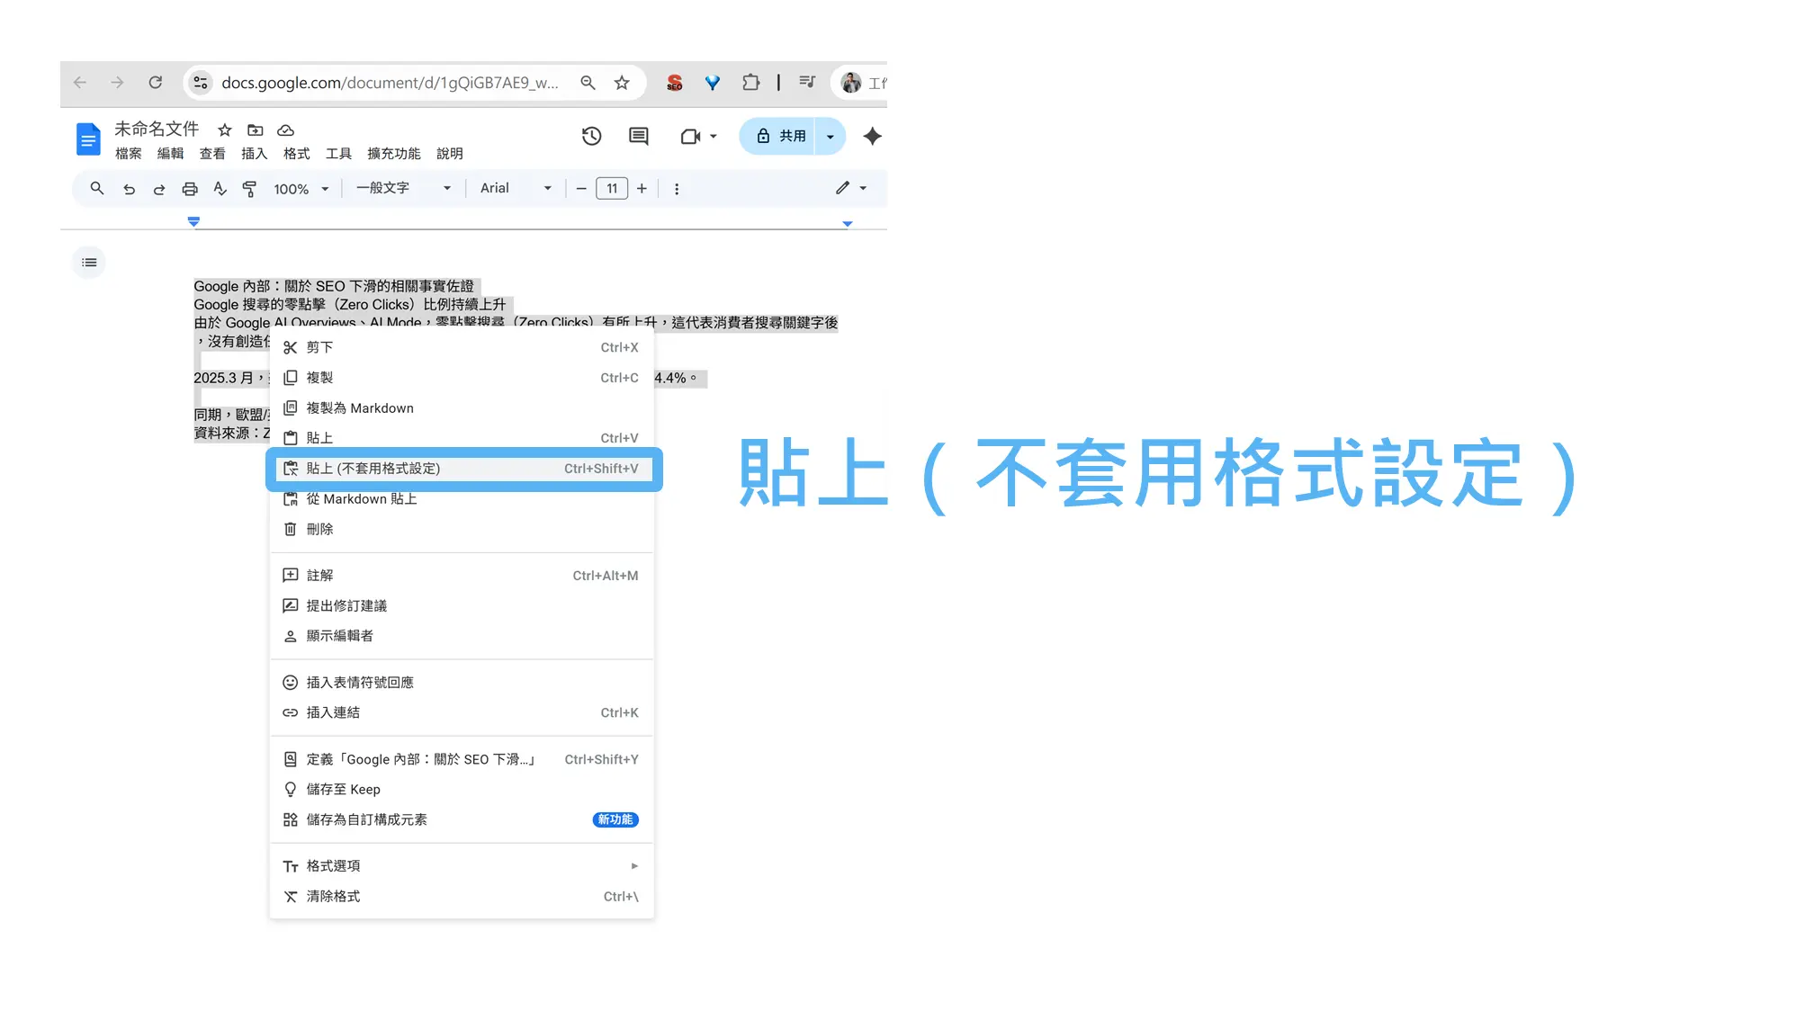Click the Gemini sparkle icon
Screen dimensions: 1814x1020
[872, 136]
